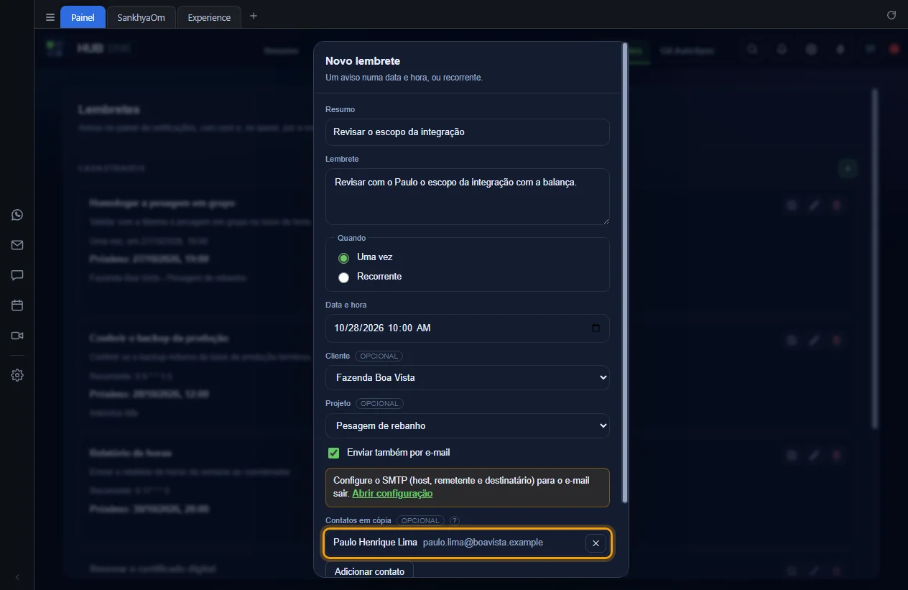908x590 pixels.
Task: Open the chat bubble icon in the sidebar
Action: tap(17, 275)
